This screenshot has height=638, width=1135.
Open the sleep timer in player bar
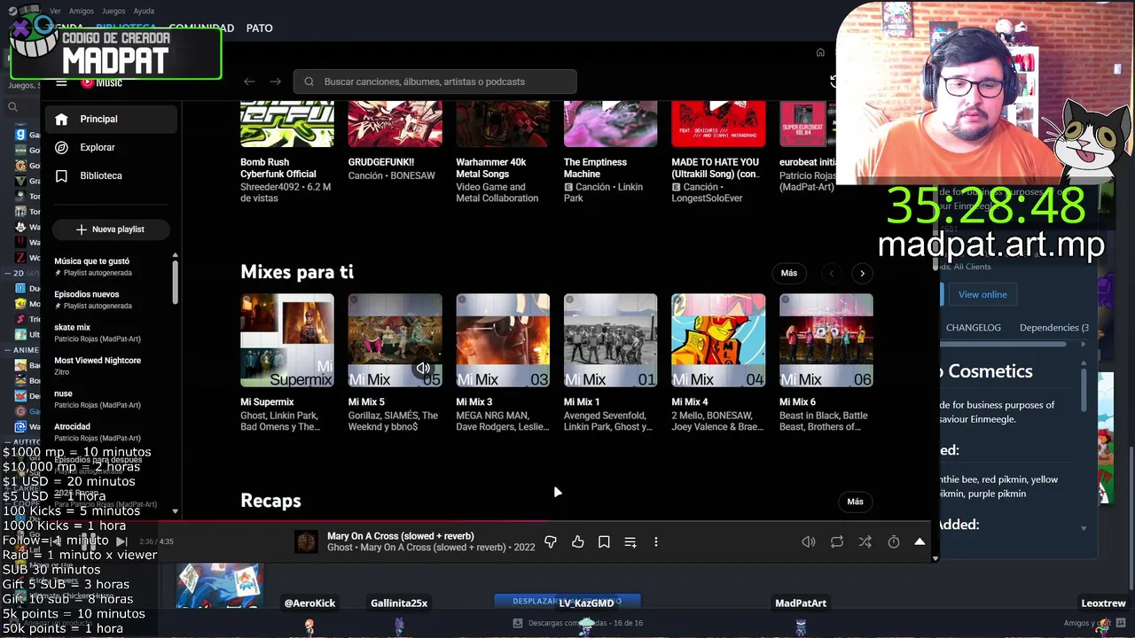coord(894,541)
